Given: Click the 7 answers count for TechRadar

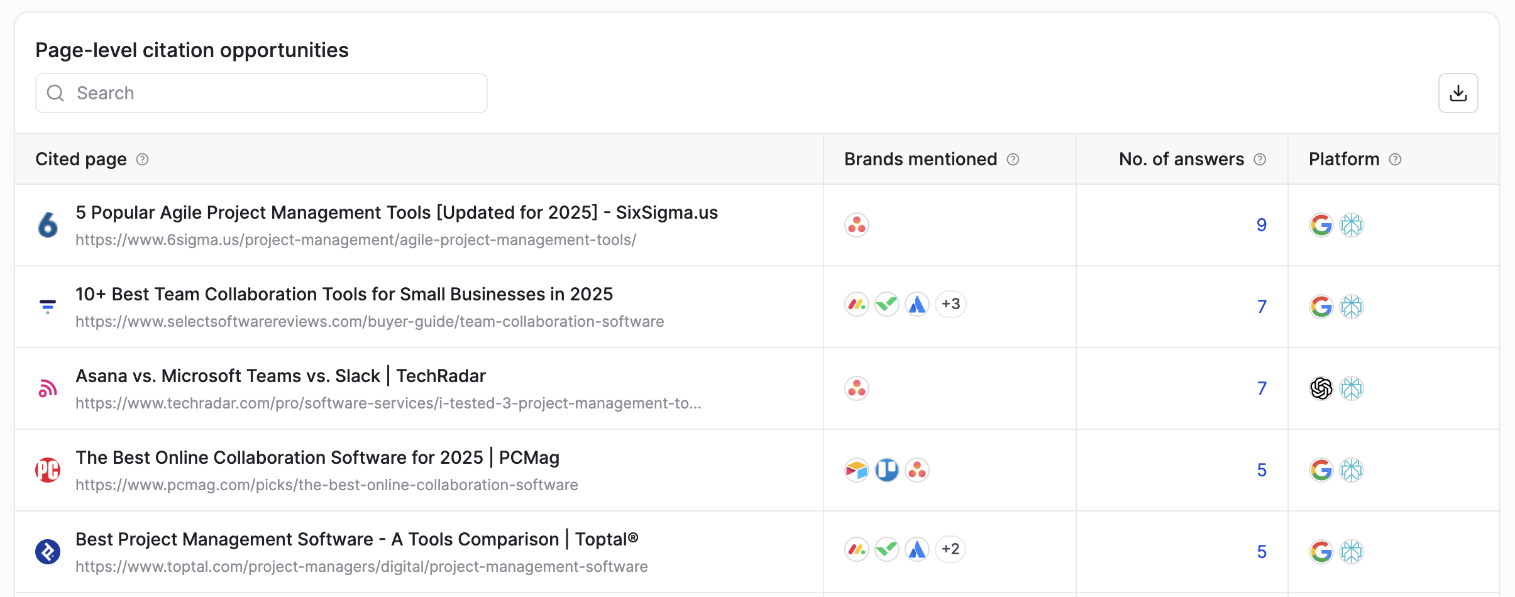Looking at the screenshot, I should (x=1262, y=388).
